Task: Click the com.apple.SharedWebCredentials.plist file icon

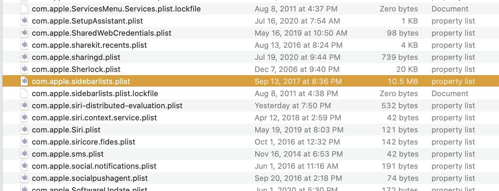Action: (x=25, y=33)
